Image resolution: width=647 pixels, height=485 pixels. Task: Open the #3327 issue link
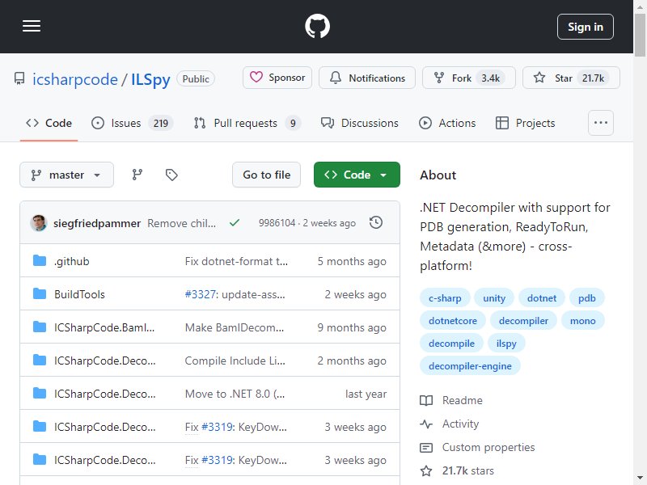pyautogui.click(x=200, y=294)
